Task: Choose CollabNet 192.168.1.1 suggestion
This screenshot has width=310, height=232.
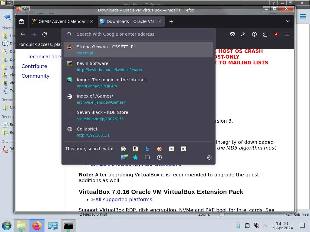Action: coord(138,132)
